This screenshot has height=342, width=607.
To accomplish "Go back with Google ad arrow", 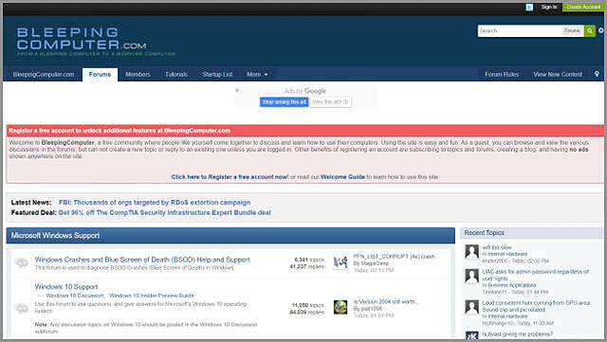I will [237, 90].
